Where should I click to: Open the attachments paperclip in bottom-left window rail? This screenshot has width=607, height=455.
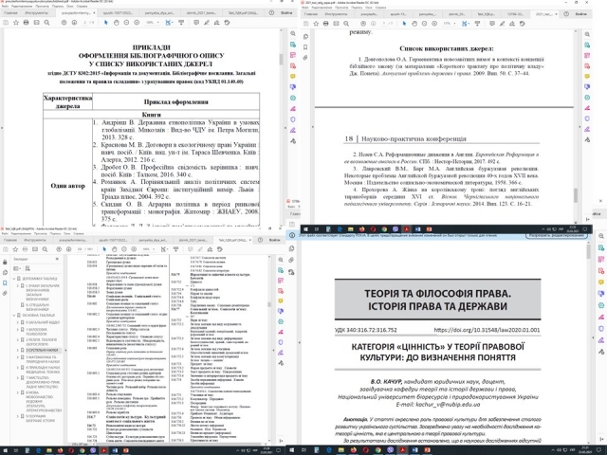point(5,294)
